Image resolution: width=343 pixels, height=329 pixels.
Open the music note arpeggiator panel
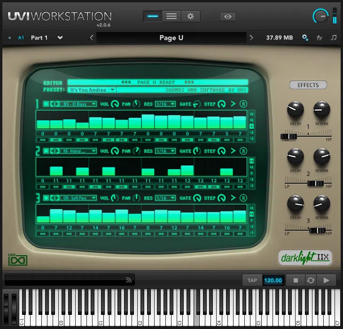pyautogui.click(x=334, y=38)
